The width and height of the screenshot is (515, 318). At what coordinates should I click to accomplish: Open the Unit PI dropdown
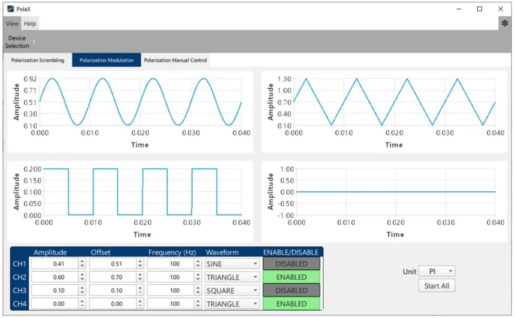point(437,271)
